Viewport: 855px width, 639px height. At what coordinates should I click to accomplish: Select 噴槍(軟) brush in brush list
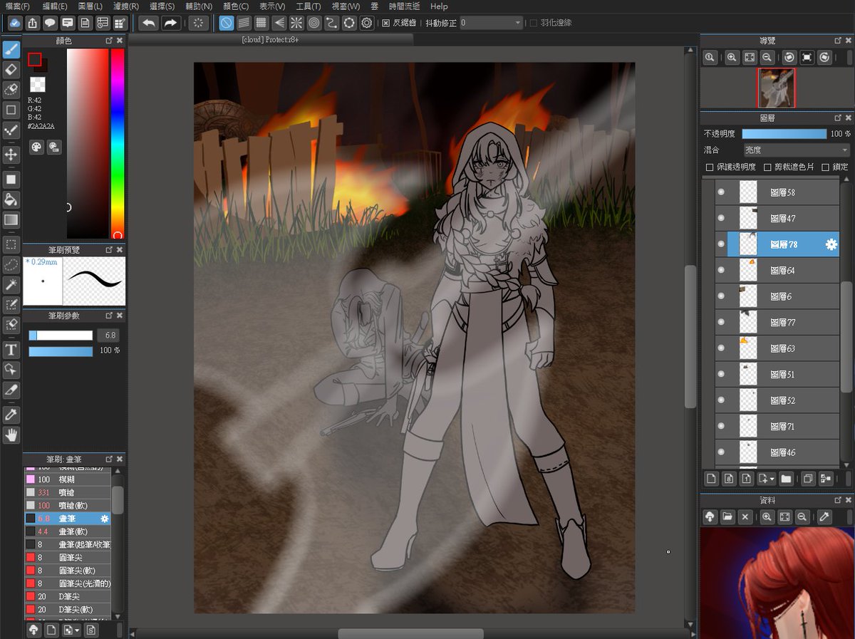click(68, 505)
